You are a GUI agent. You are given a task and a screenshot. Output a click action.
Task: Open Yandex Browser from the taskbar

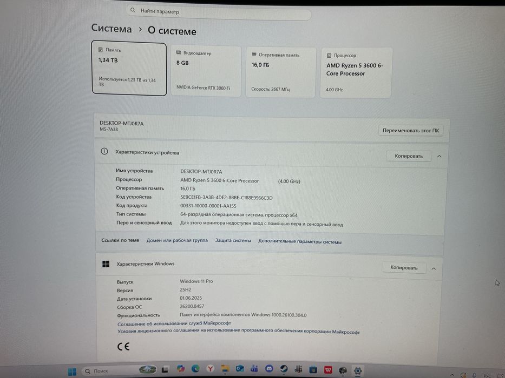coord(210,369)
